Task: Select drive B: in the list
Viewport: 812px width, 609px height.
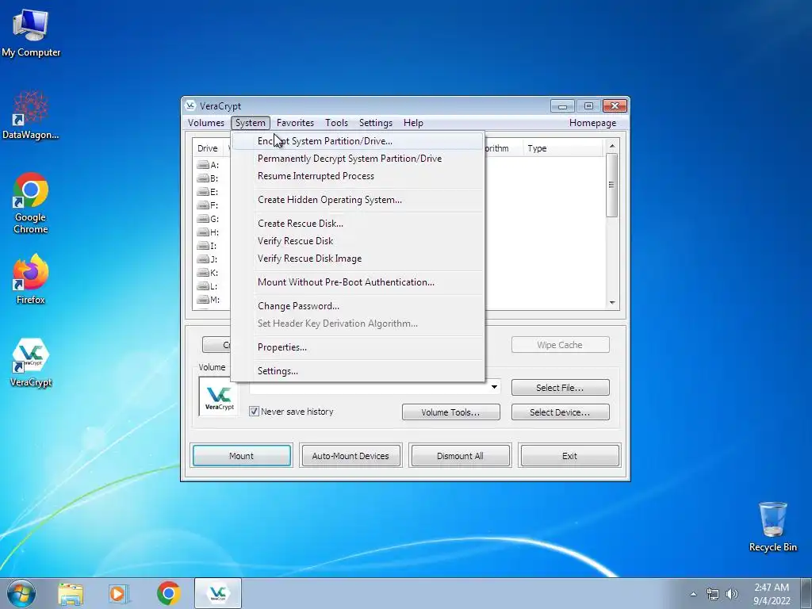Action: (209, 178)
